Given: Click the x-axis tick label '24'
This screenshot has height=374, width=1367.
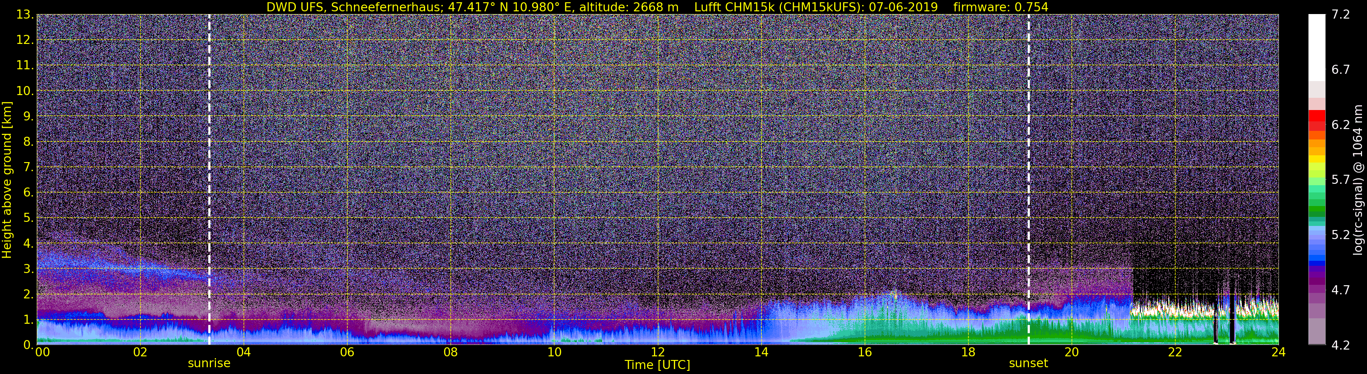Looking at the screenshot, I should click(1279, 352).
